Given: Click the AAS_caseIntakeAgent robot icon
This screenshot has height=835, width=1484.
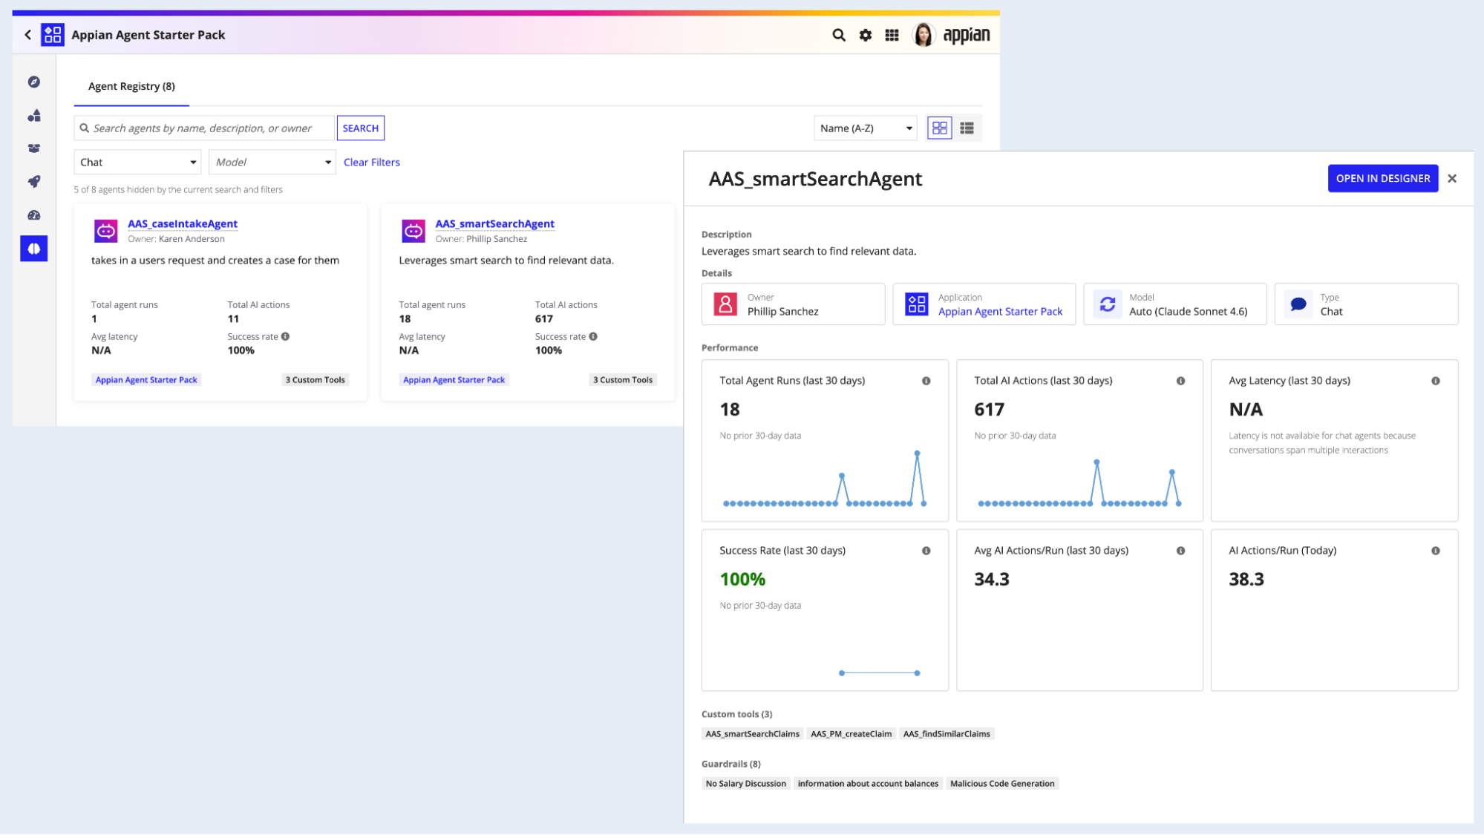Looking at the screenshot, I should pos(106,231).
